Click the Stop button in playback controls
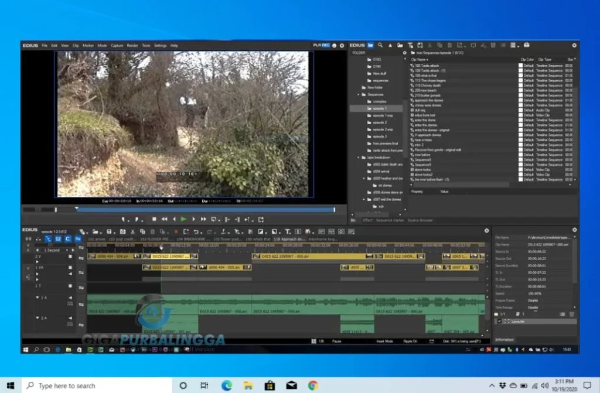This screenshot has width=600, height=393. point(154,219)
